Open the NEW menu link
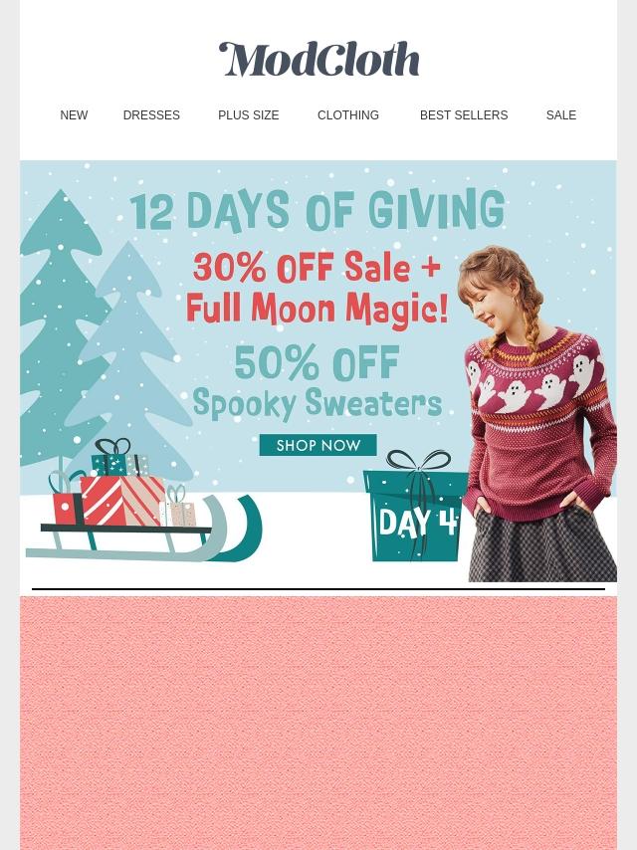637x850 pixels. tap(74, 114)
